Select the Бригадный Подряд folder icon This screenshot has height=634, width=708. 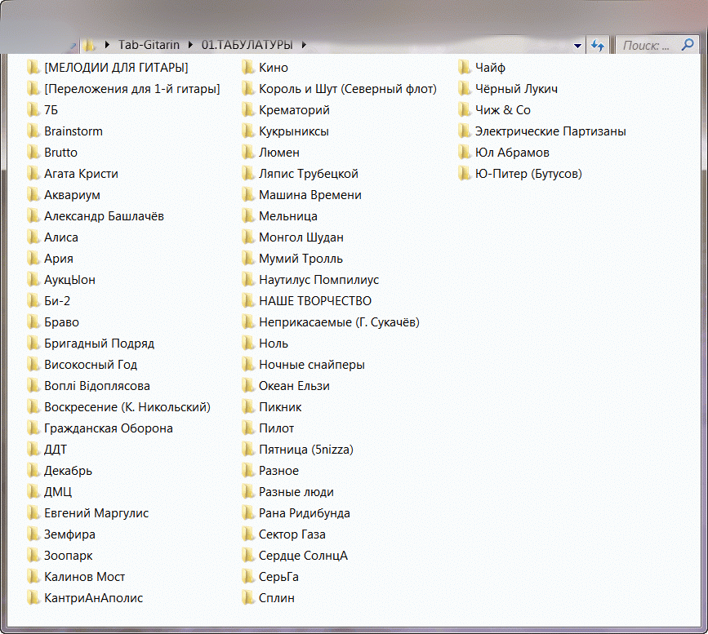[x=33, y=343]
